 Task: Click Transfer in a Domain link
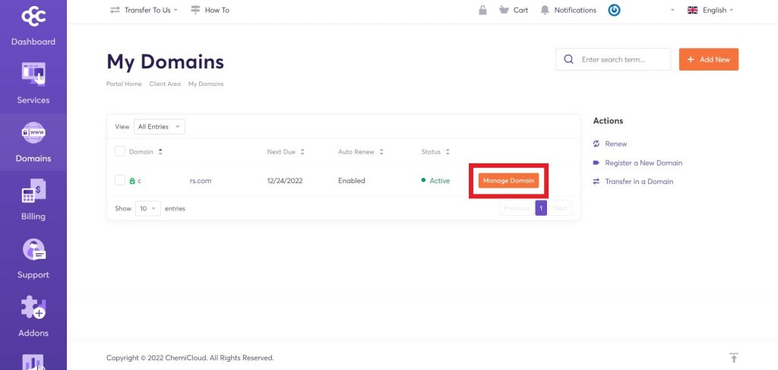pos(639,182)
